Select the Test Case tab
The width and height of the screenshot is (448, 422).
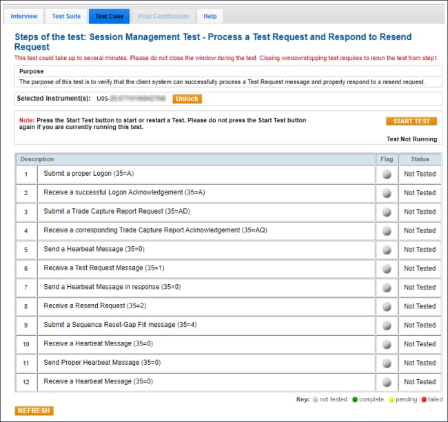pos(109,16)
